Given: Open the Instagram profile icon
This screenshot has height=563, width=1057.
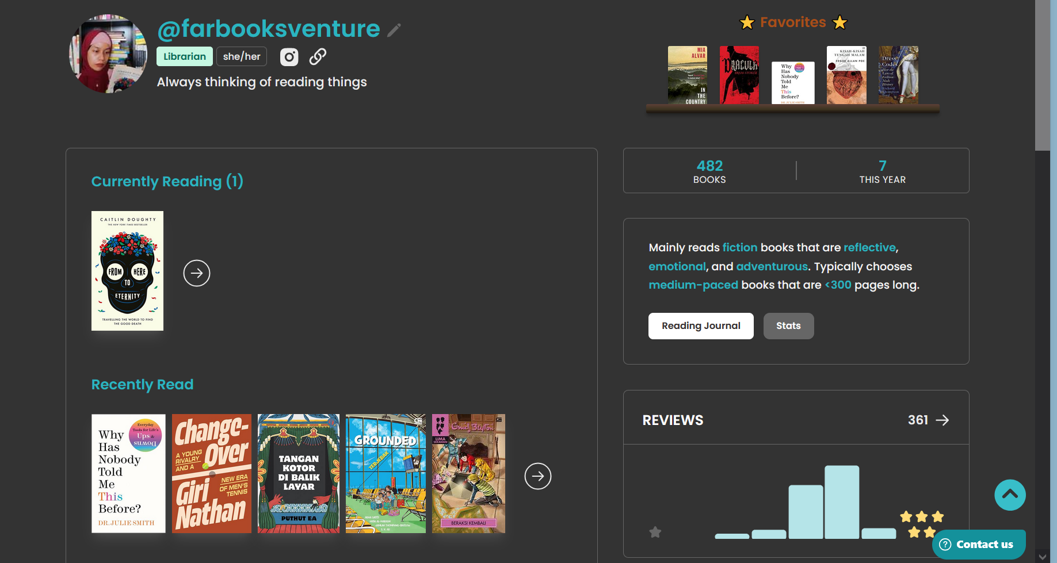Looking at the screenshot, I should [289, 57].
